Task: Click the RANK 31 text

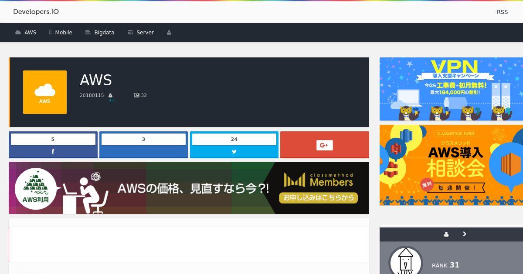Action: point(445,265)
